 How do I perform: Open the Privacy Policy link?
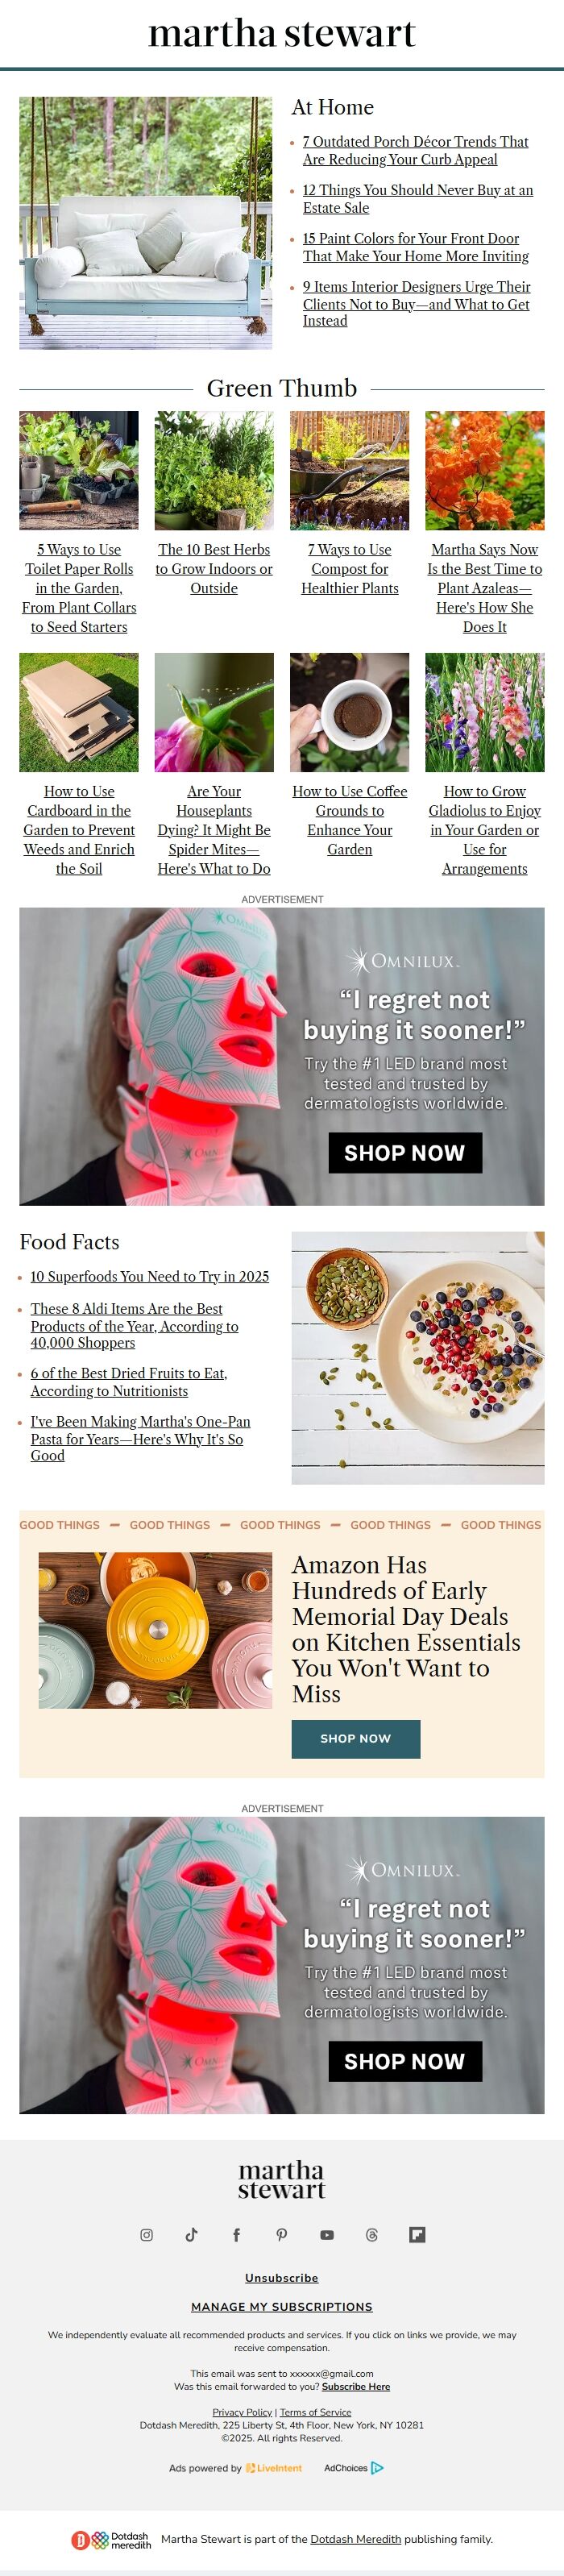pyautogui.click(x=242, y=2413)
